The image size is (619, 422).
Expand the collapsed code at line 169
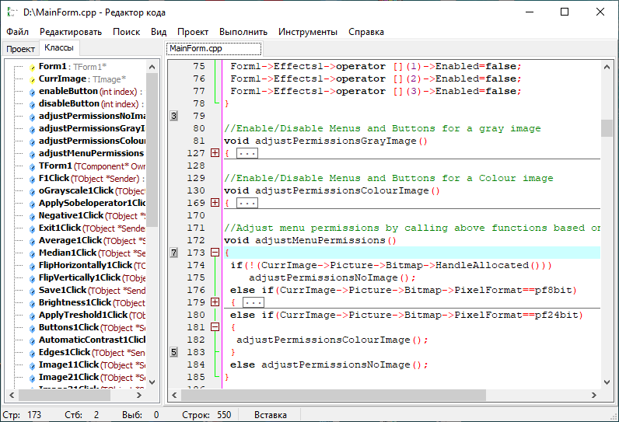[215, 203]
